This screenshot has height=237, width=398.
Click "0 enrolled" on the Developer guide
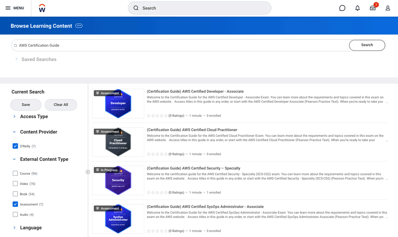coord(214,116)
